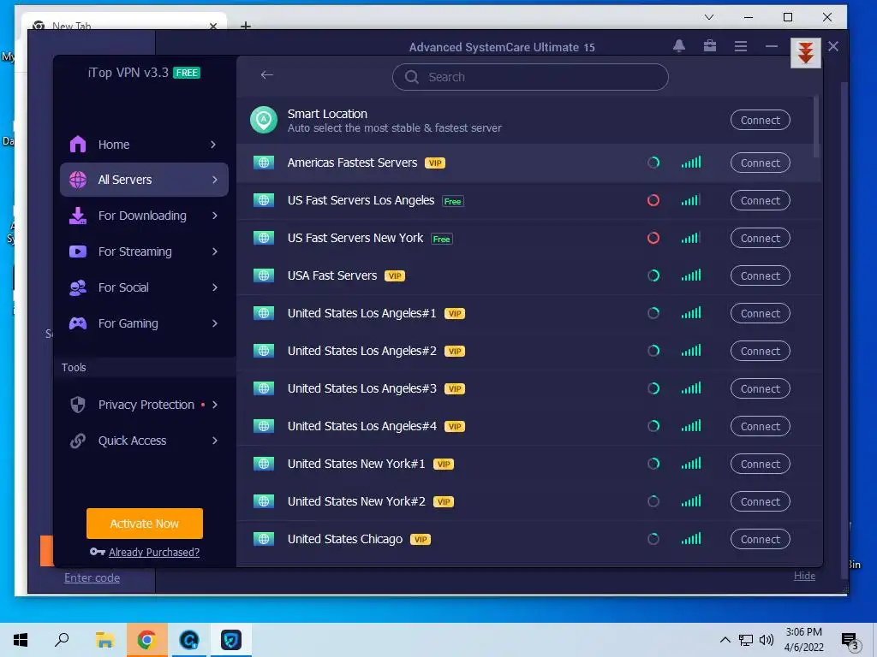This screenshot has width=877, height=657.
Task: Expand the Privacy Protection chevron
Action: click(215, 405)
